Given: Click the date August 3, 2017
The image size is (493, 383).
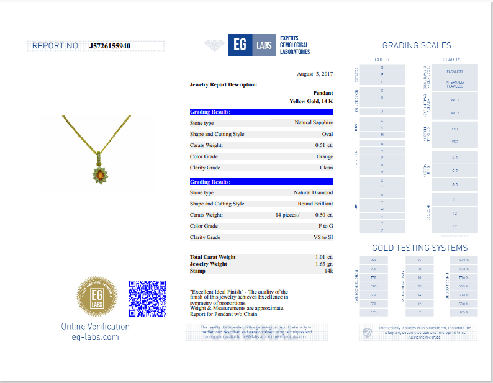Looking at the screenshot, I should [315, 74].
